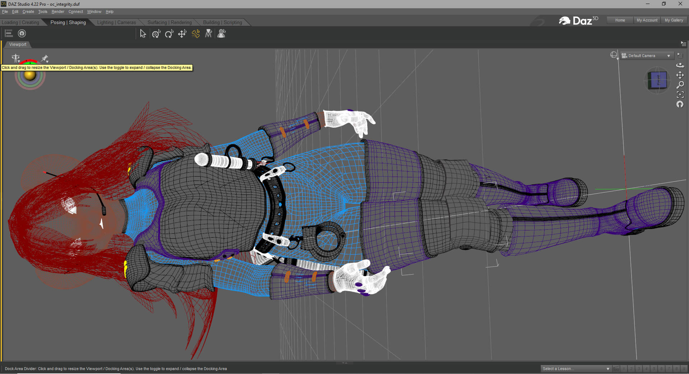This screenshot has height=374, width=689.
Task: Click the Frame selection icon
Action: coord(680,95)
